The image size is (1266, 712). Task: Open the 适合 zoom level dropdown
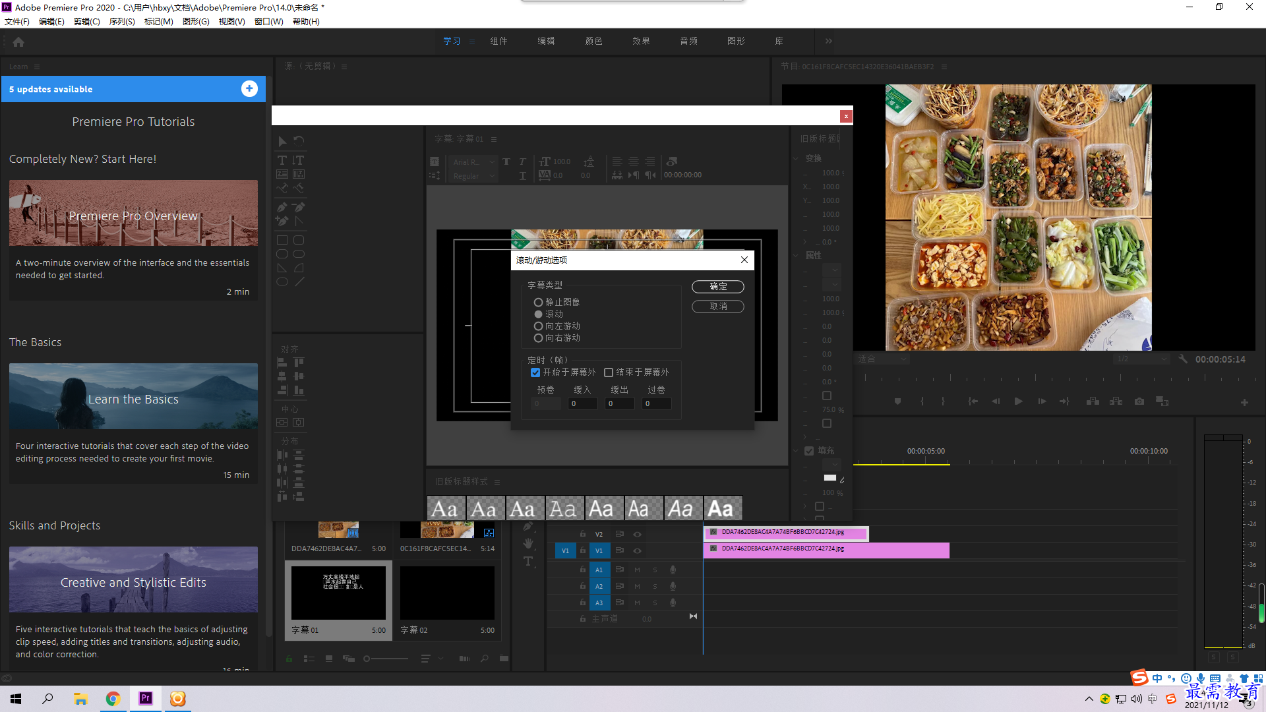coord(882,359)
